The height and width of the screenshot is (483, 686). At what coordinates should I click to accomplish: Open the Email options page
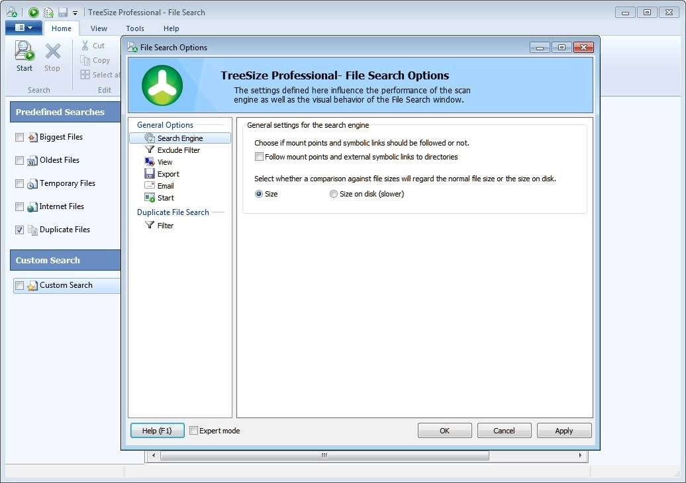tap(166, 186)
